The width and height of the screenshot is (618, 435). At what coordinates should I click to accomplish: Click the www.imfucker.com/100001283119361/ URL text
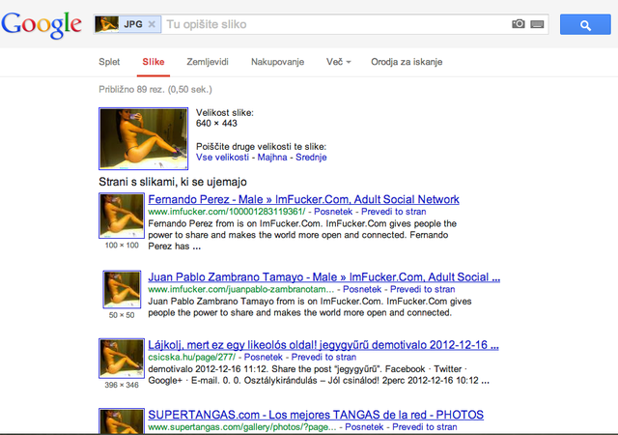point(227,212)
